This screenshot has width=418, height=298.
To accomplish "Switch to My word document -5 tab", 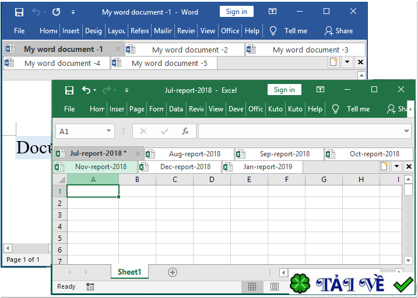I will point(164,63).
